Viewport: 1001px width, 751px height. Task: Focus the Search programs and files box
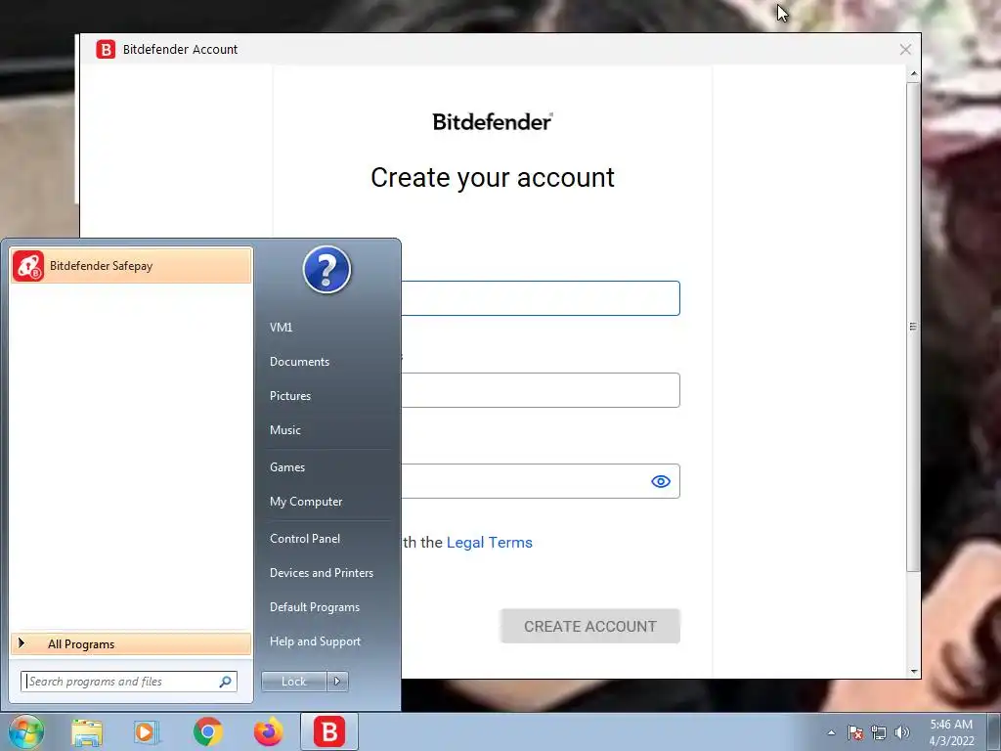tap(128, 682)
